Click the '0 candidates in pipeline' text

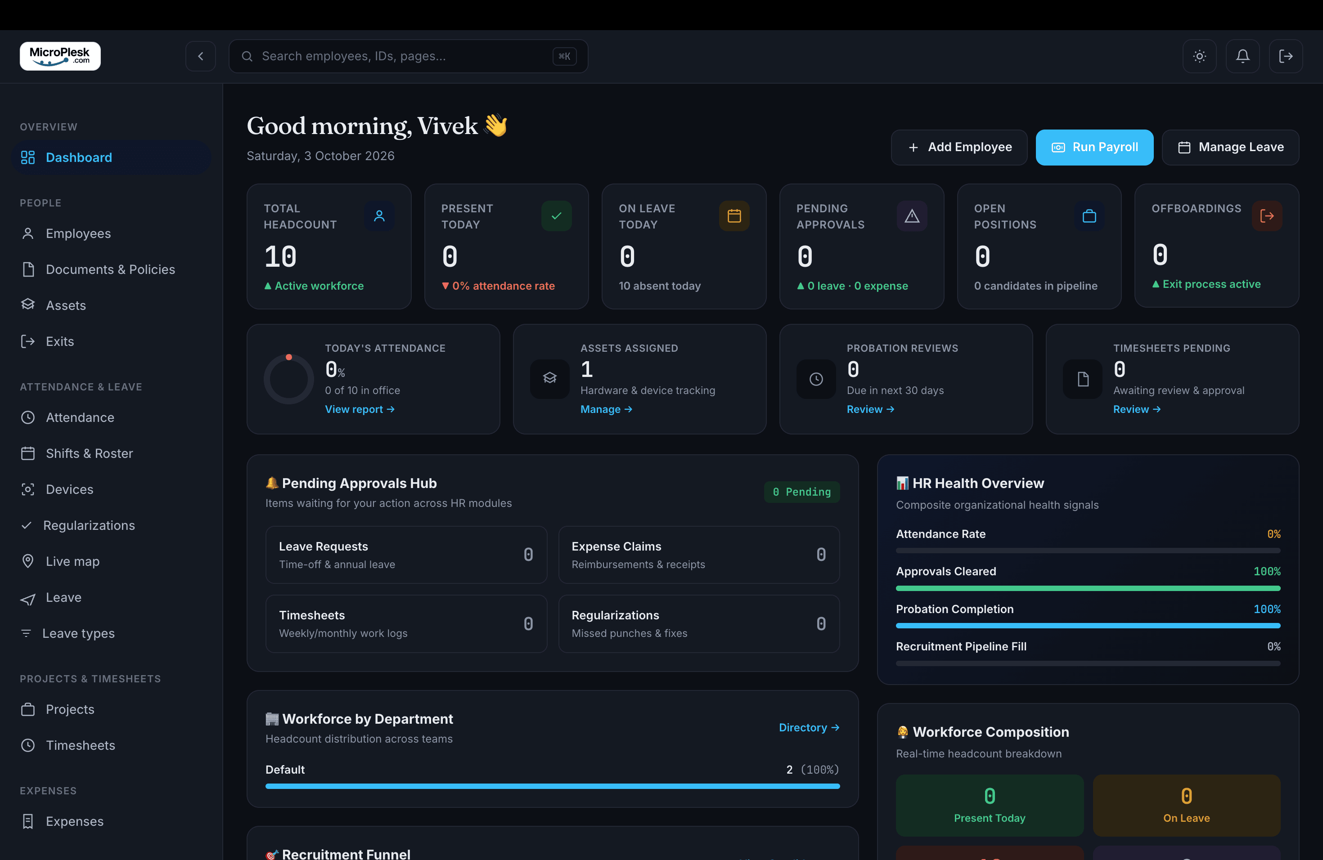point(1035,286)
